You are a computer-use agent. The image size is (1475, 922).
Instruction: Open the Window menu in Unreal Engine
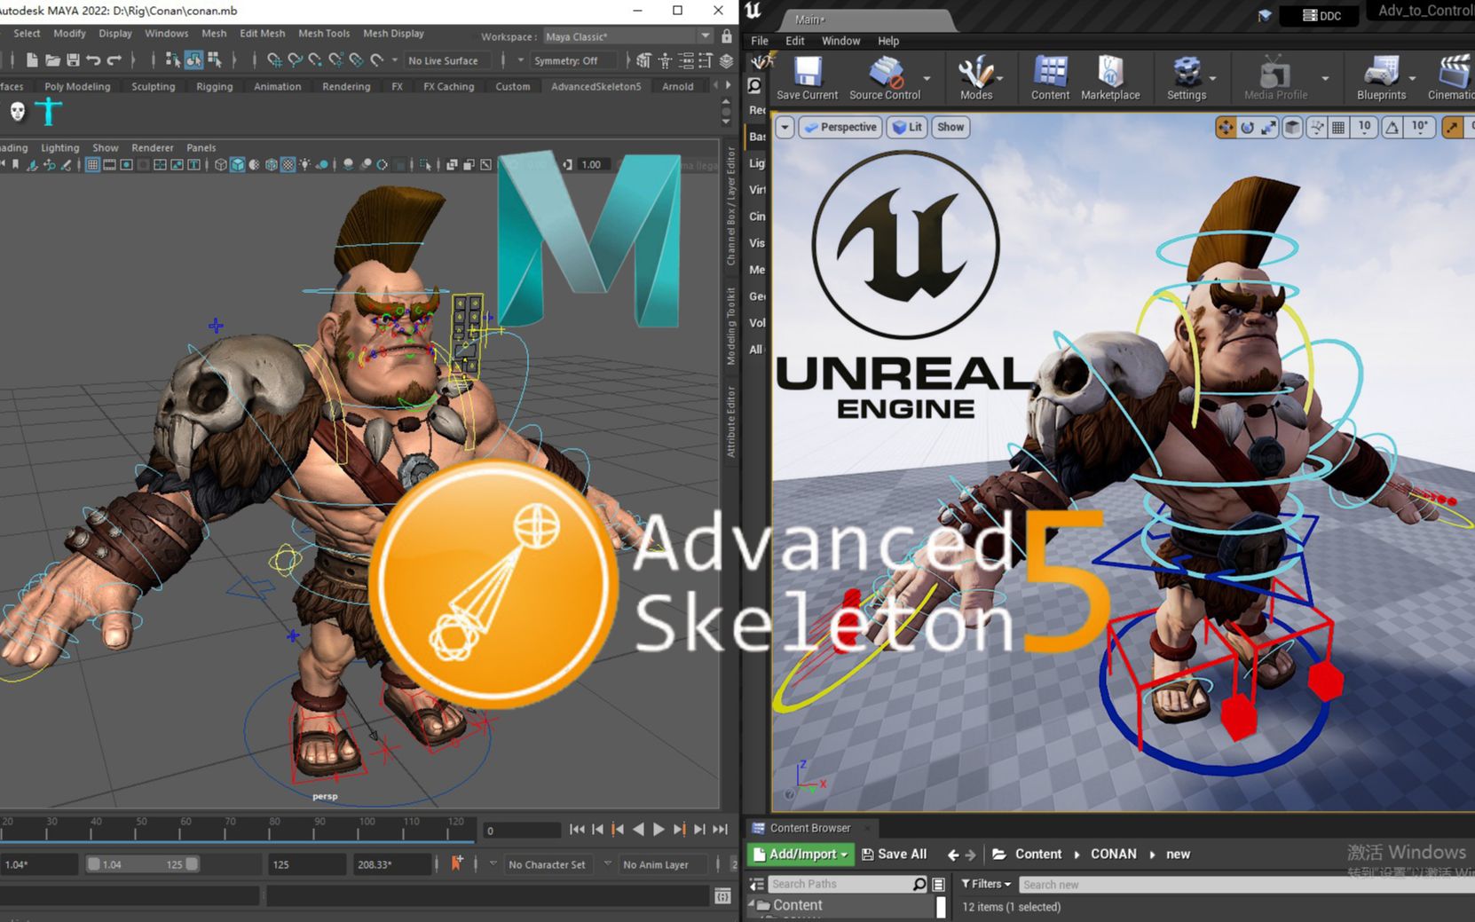tap(840, 40)
